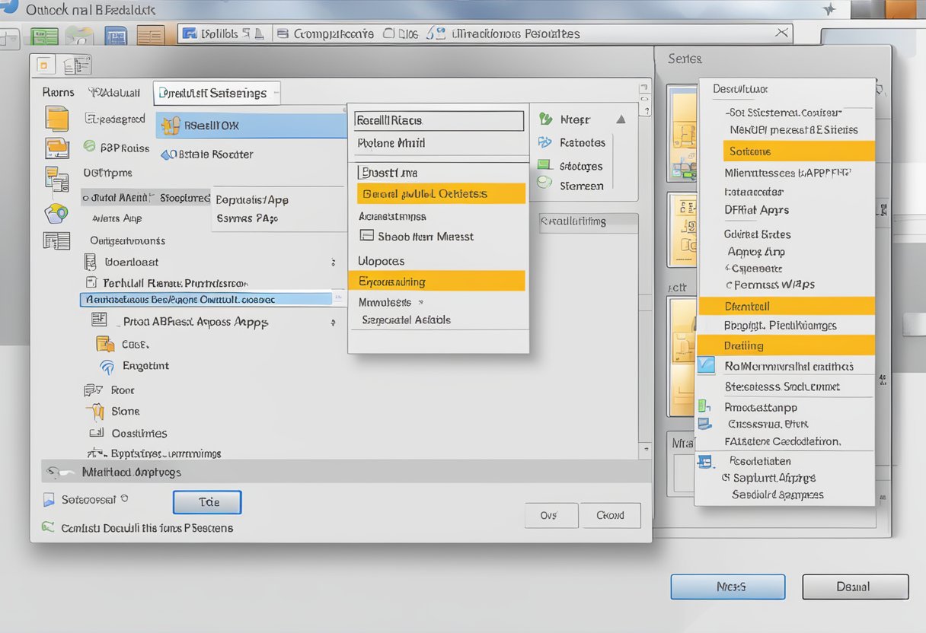Image resolution: width=926 pixels, height=633 pixels.
Task: Select the radio button beside Otufal MAent
Action: point(85,198)
